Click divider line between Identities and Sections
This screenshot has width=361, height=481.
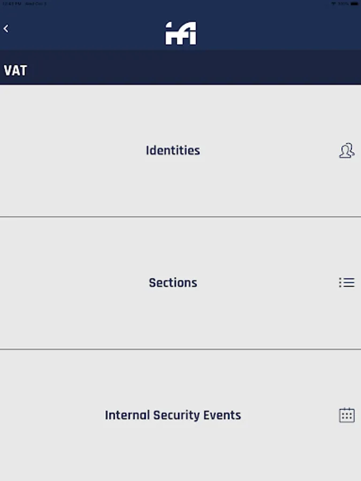[180, 217]
